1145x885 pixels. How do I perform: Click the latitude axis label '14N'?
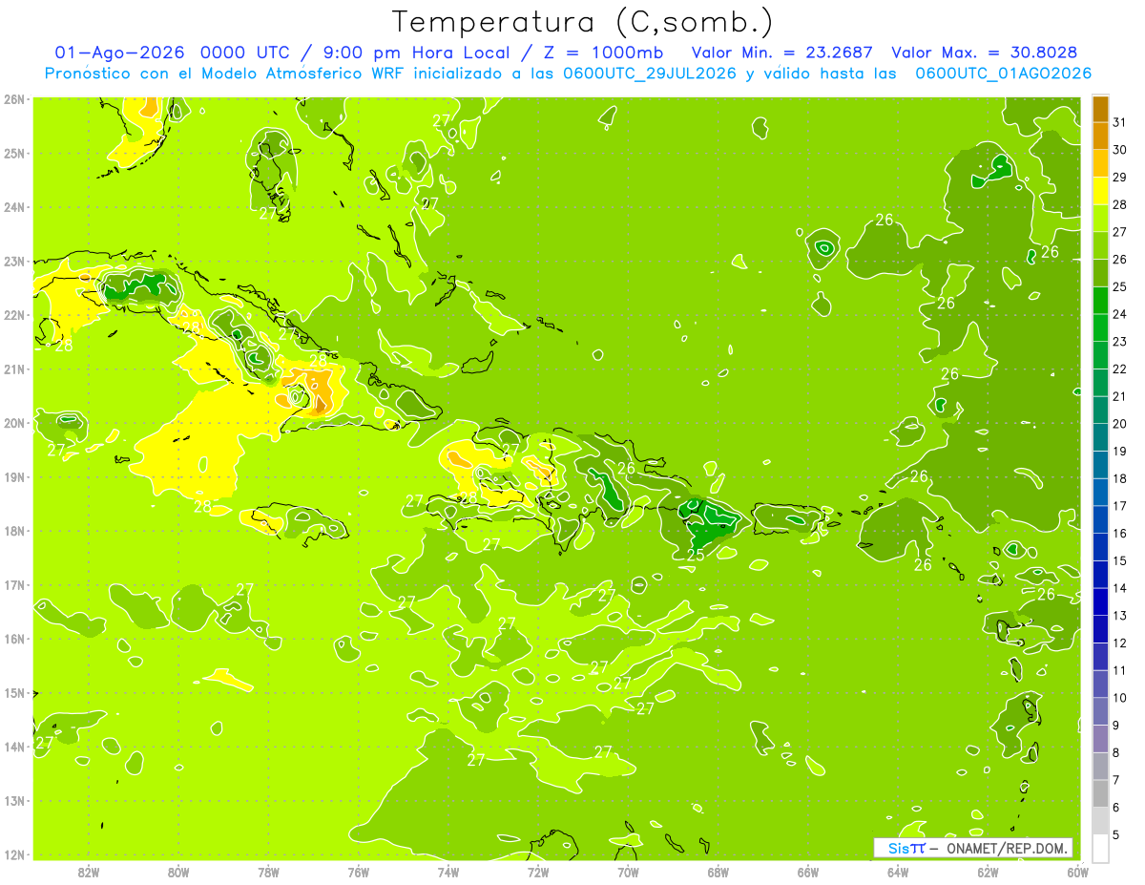13,746
